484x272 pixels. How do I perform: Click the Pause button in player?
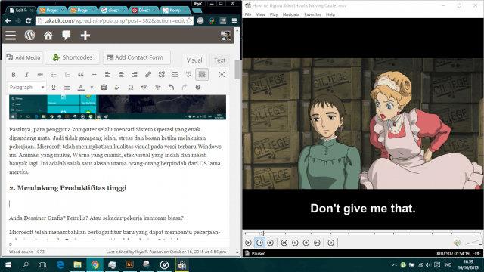(x=259, y=243)
